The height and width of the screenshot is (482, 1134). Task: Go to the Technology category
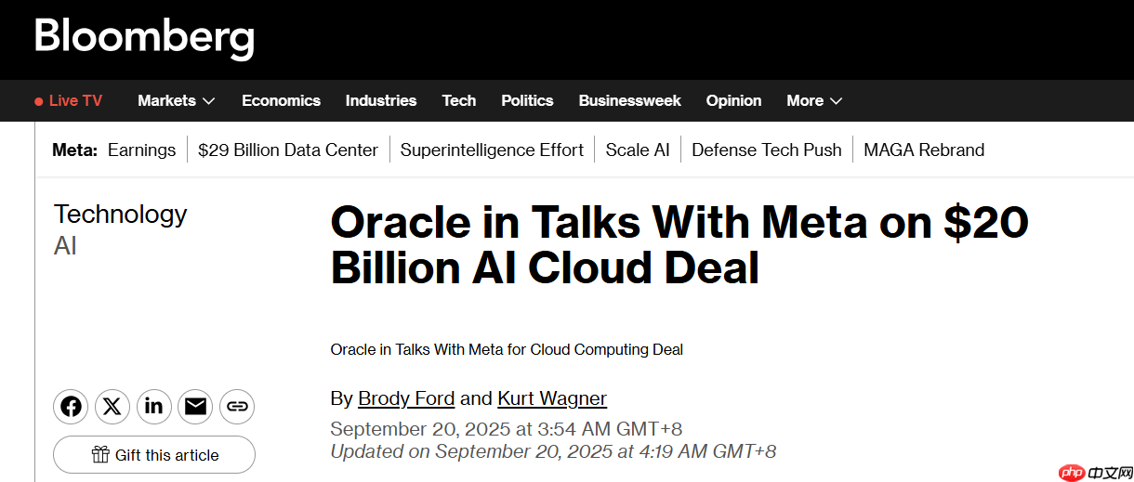[121, 214]
